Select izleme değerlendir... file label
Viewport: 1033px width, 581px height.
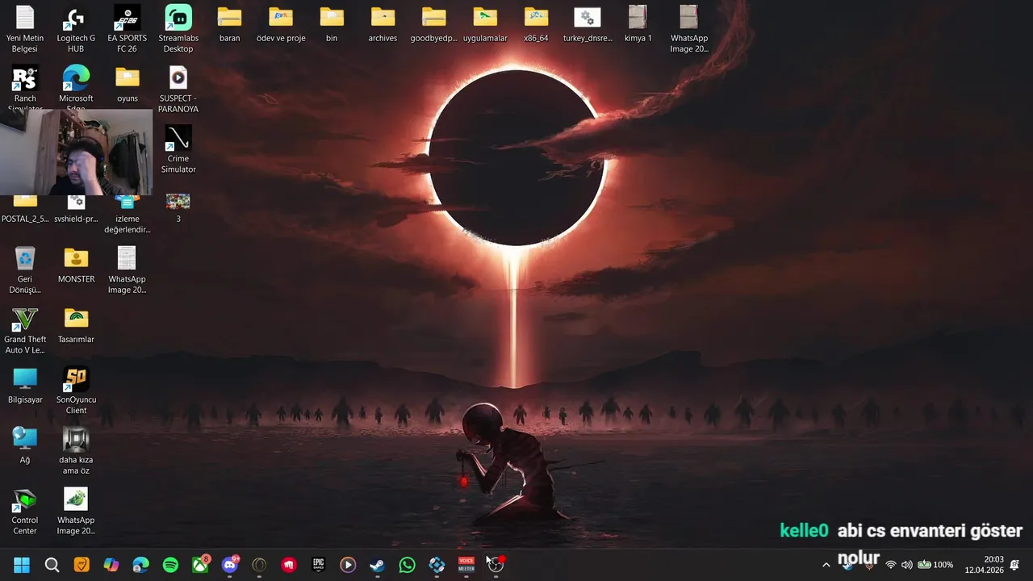coord(127,224)
